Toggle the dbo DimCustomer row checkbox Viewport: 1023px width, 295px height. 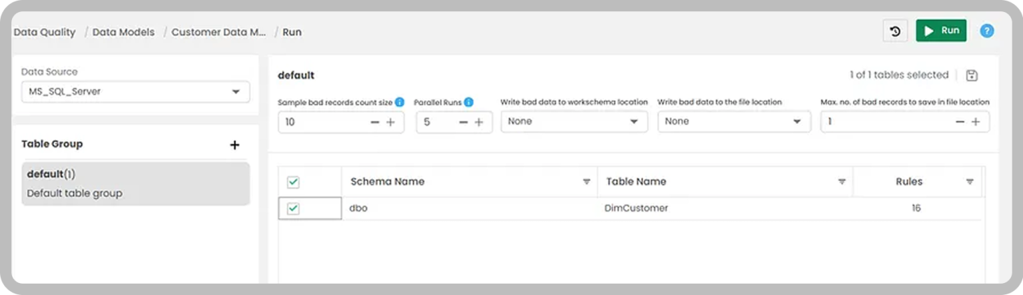tap(293, 208)
